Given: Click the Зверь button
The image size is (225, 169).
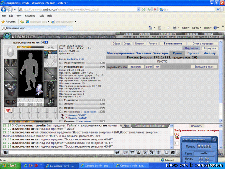Looking at the screenshot, I should point(127,44).
